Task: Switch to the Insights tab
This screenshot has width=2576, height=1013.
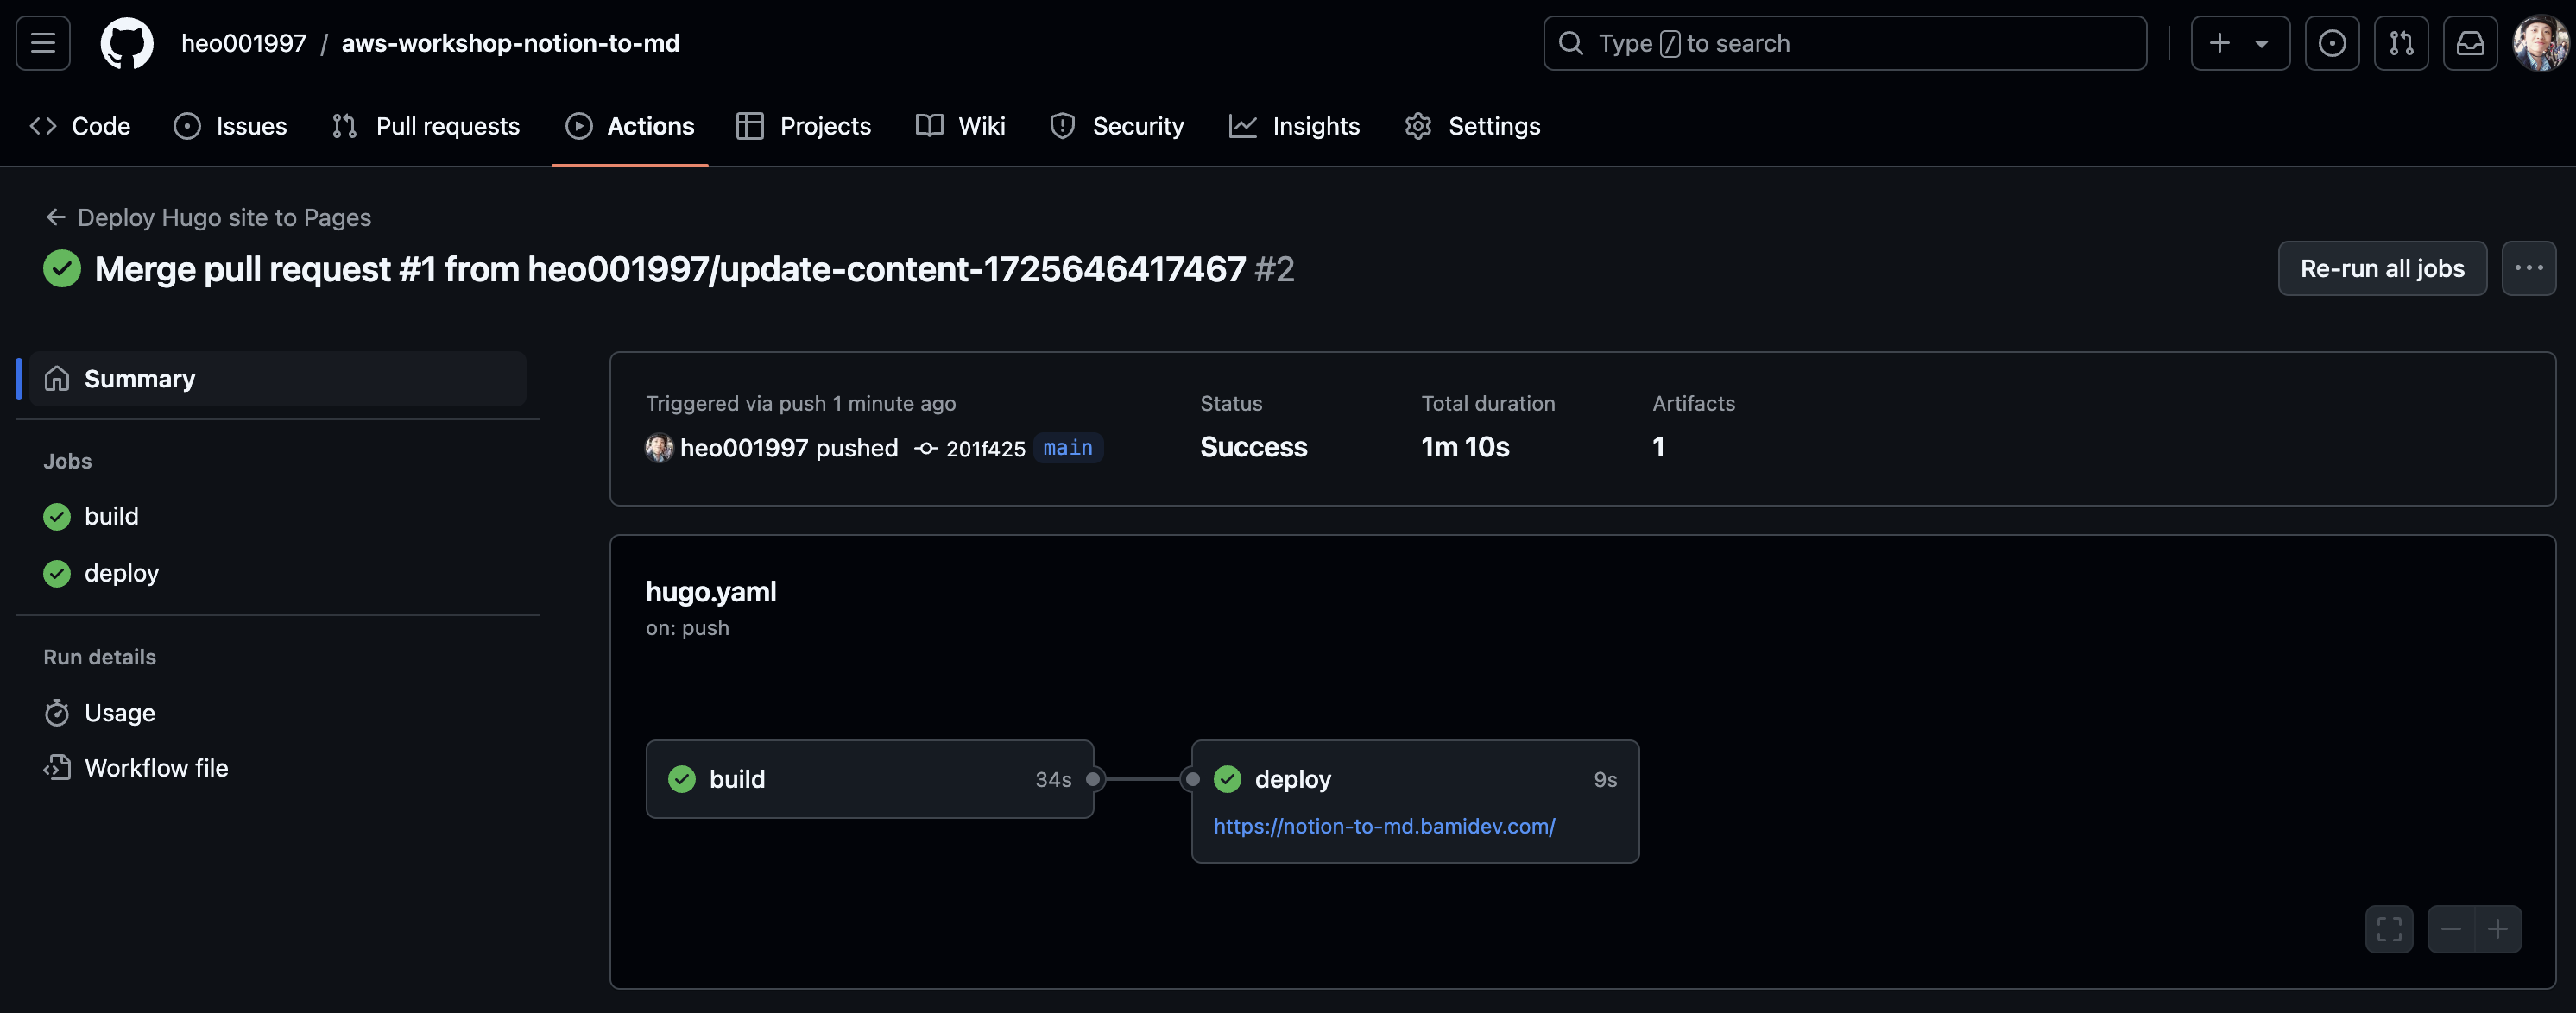Action: point(1294,126)
